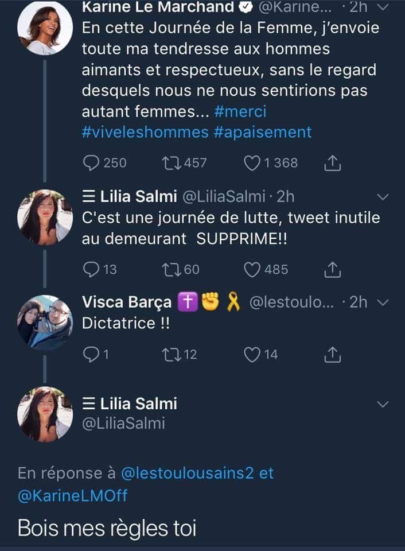This screenshot has width=405, height=551.
Task: Like the Dictatrice tweet with 14 likes
Action: [x=252, y=355]
